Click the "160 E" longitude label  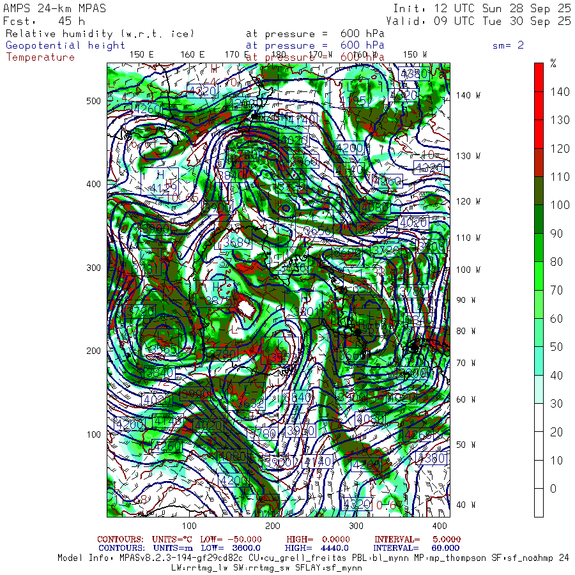[x=192, y=55]
